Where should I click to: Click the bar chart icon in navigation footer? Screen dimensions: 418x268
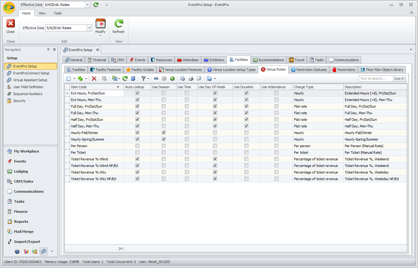[x=26, y=251]
